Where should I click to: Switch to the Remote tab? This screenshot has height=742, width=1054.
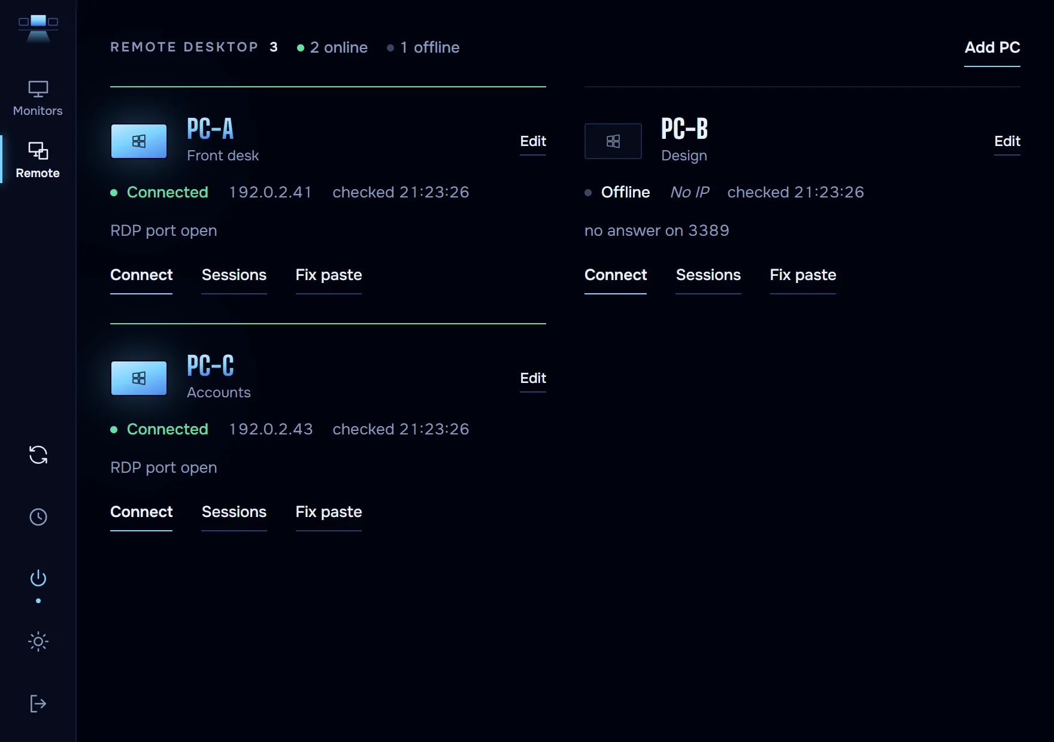point(38,160)
